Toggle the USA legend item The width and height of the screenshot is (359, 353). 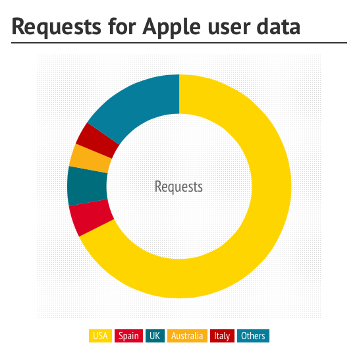[100, 336]
